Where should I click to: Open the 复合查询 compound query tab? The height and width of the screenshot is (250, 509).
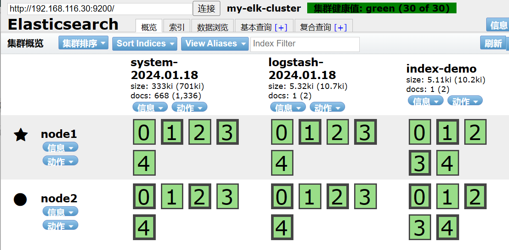(315, 27)
